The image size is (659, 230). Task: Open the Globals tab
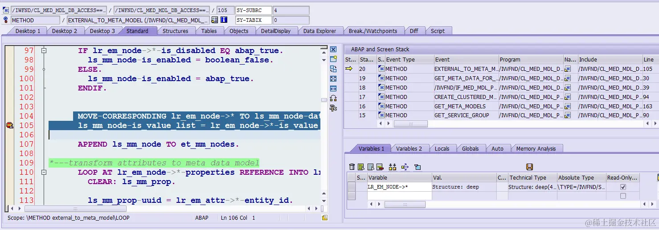tap(471, 148)
